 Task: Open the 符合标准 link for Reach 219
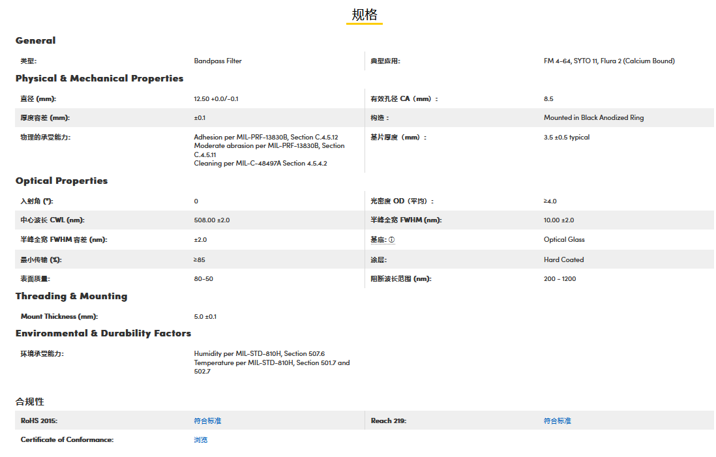[558, 421]
